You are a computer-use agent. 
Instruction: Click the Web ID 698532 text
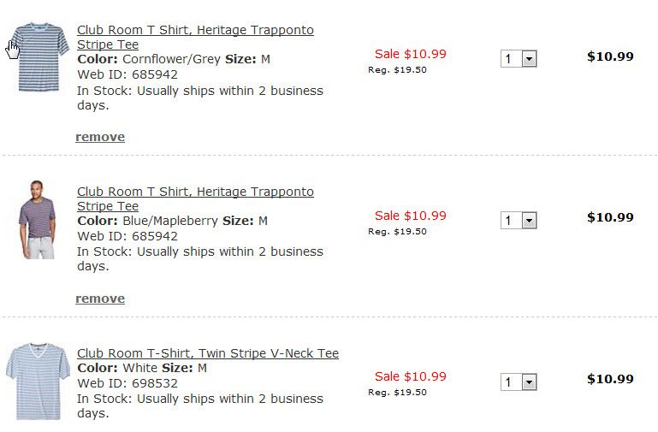(127, 383)
